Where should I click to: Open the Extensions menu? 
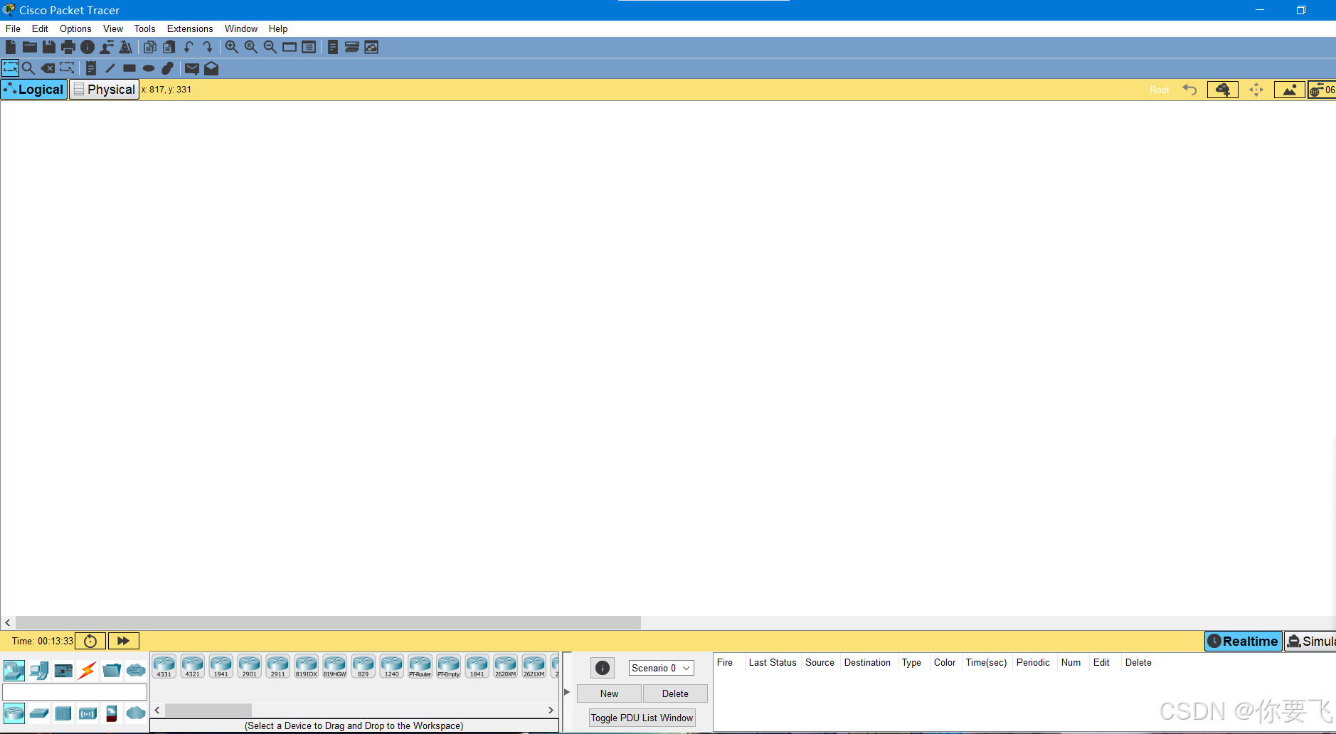190,28
